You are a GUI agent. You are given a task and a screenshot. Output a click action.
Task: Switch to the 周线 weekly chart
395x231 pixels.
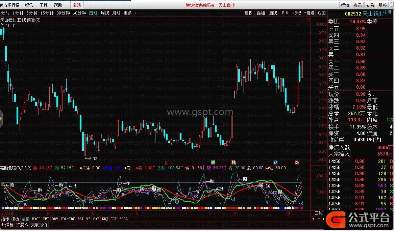(x=105, y=13)
